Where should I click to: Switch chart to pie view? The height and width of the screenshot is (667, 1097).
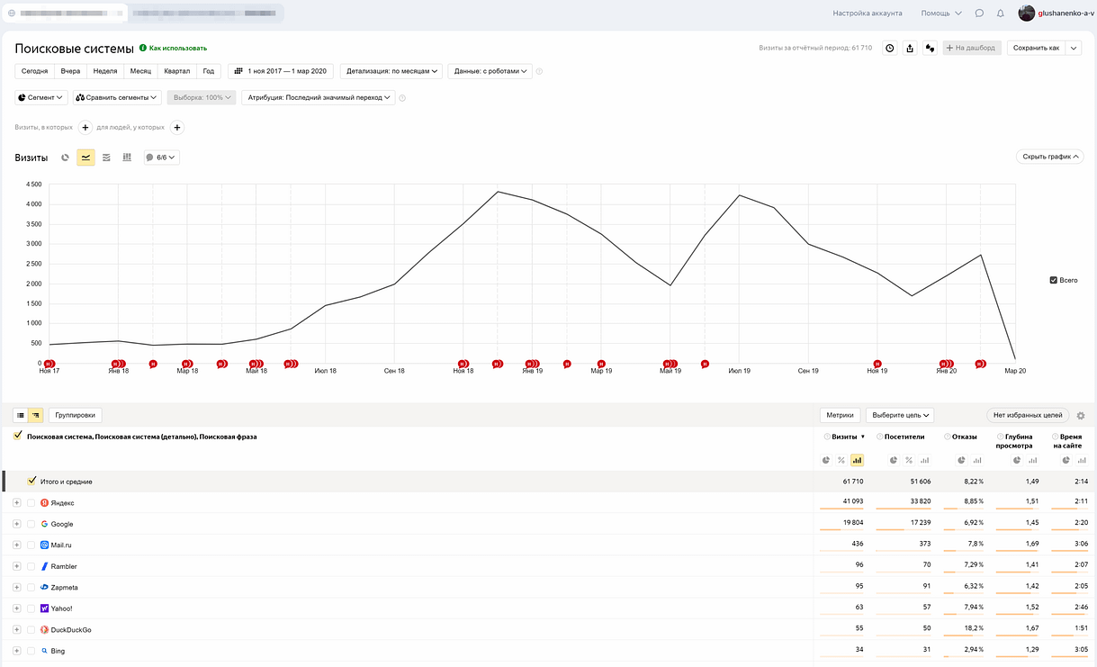coord(65,158)
